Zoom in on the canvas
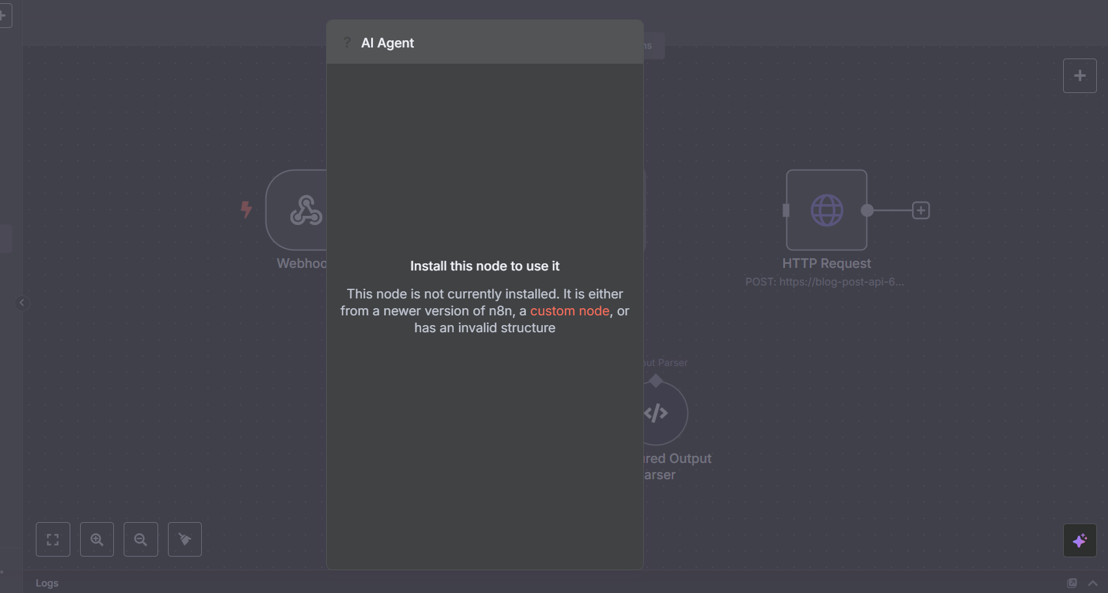The width and height of the screenshot is (1108, 593). tap(97, 539)
